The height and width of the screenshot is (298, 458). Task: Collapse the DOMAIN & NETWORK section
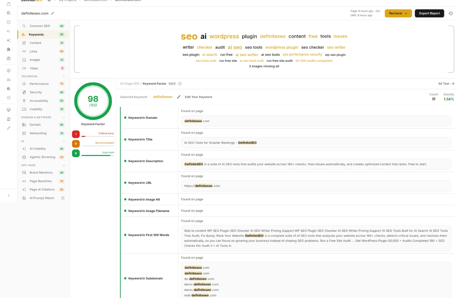[64, 118]
